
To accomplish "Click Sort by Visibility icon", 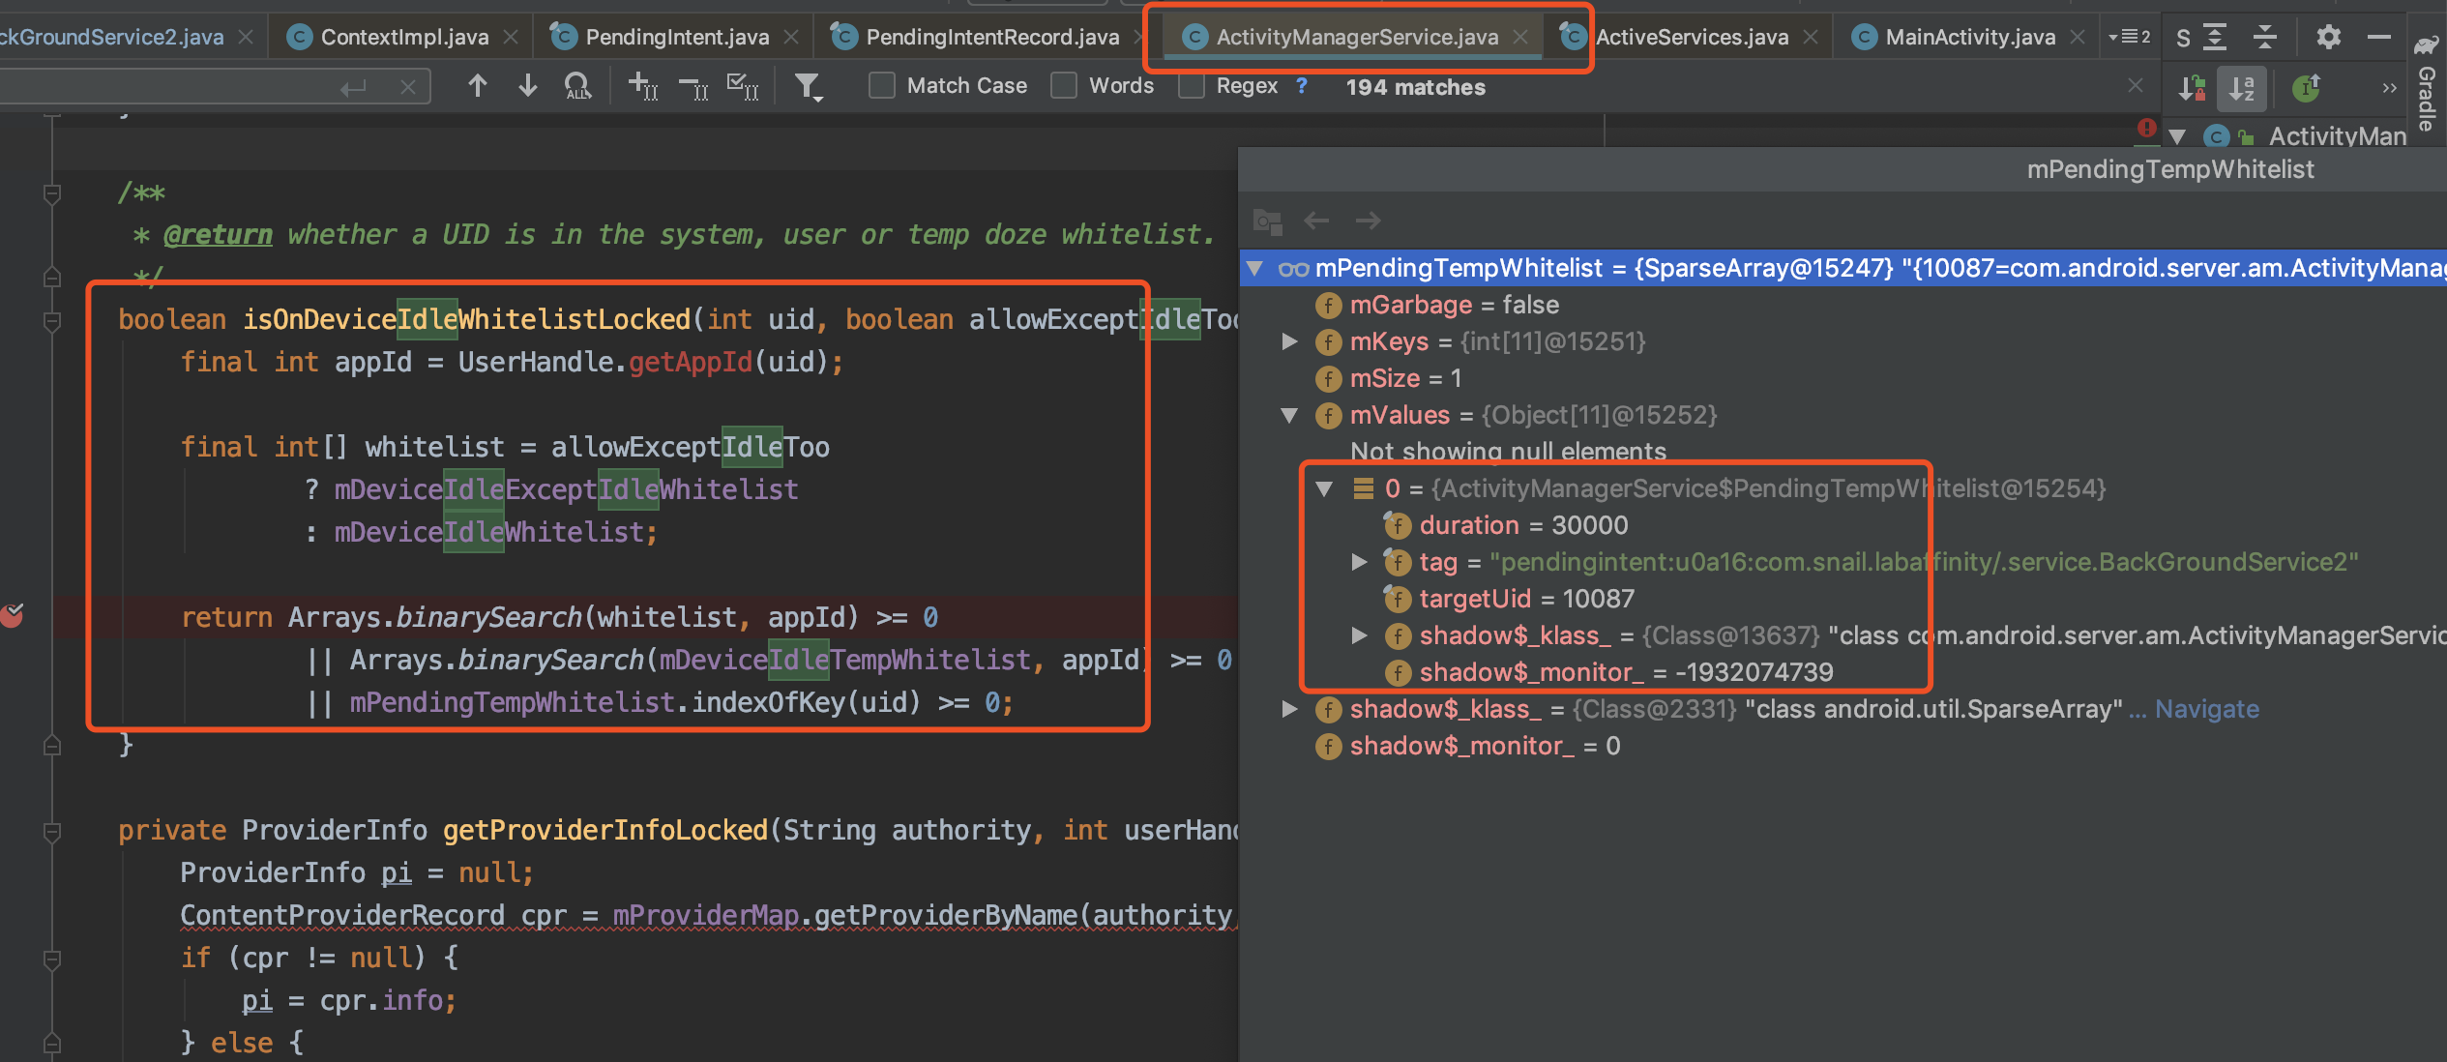I will click(2192, 88).
